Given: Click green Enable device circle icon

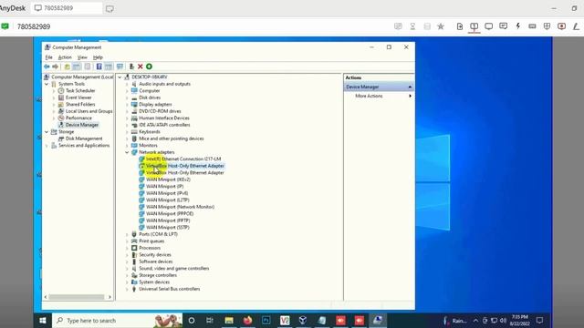Looking at the screenshot, I should coord(149,67).
